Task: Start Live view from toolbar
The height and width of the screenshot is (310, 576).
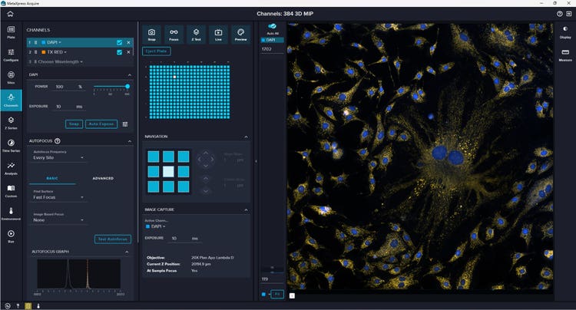Action: tap(218, 35)
